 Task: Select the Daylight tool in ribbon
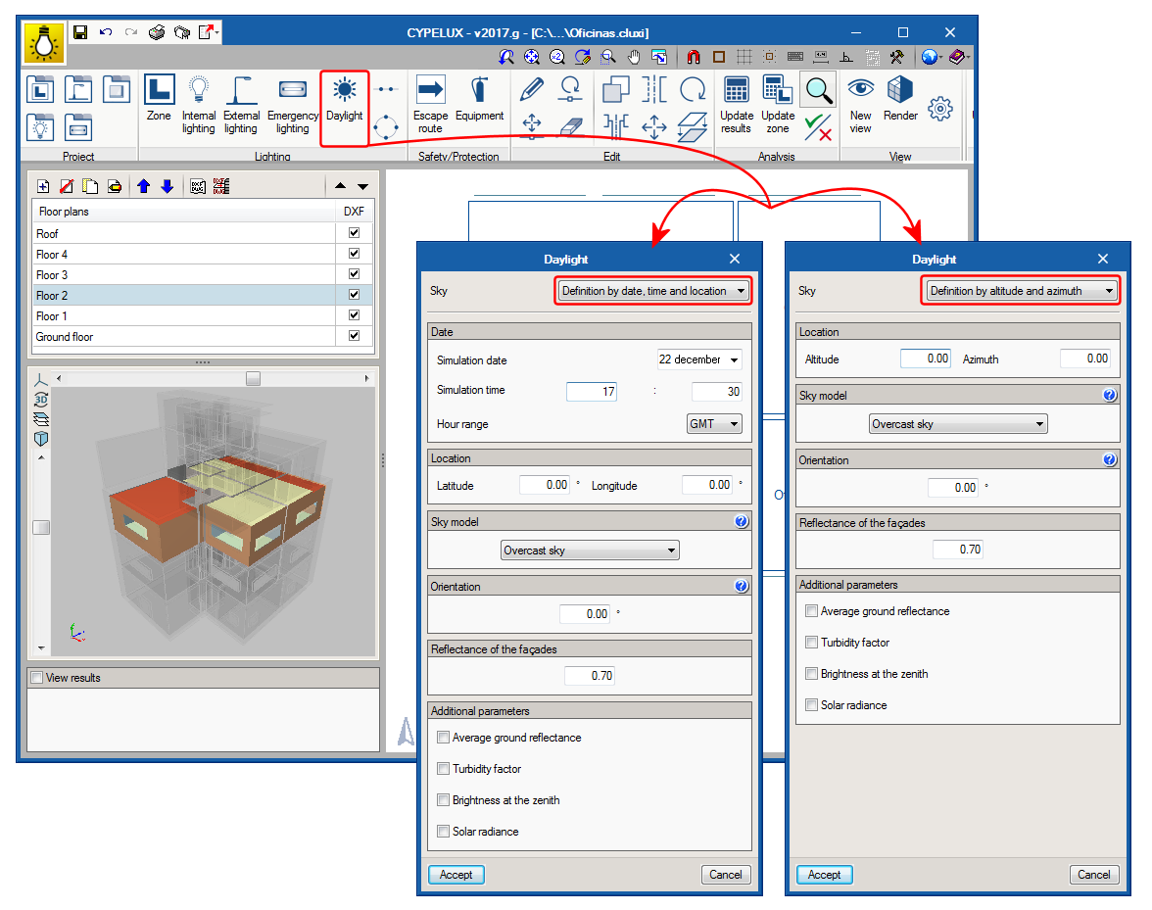tap(344, 102)
